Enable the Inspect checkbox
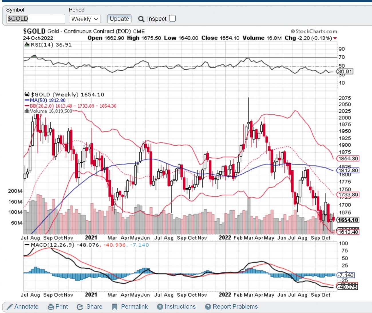 coord(172,18)
